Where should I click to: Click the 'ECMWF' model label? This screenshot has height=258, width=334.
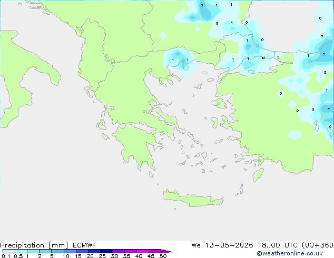point(85,245)
